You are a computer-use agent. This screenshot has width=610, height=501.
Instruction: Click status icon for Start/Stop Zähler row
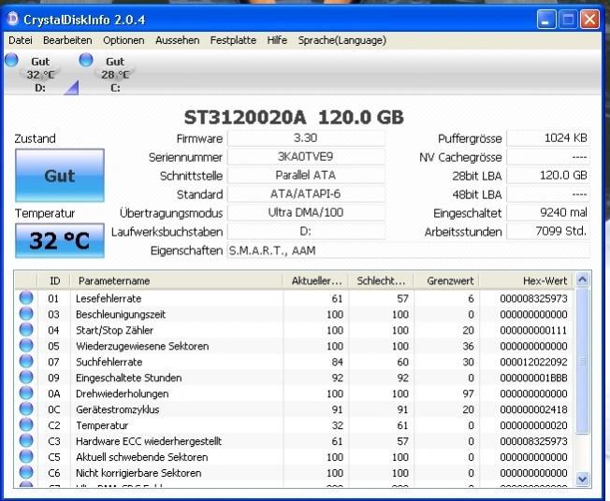click(26, 330)
